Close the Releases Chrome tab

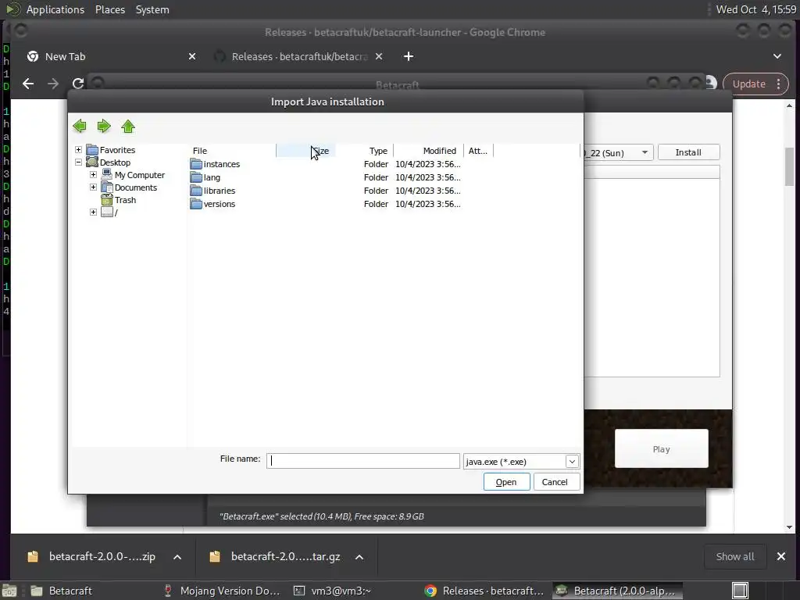tap(379, 56)
